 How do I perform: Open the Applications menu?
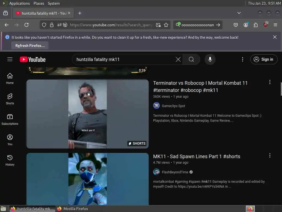pos(20,3)
